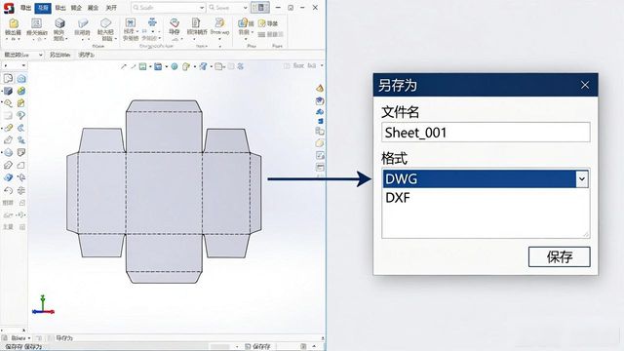The width and height of the screenshot is (624, 351).
Task: Open the highlighted blue ribbon tab
Action: [43, 8]
